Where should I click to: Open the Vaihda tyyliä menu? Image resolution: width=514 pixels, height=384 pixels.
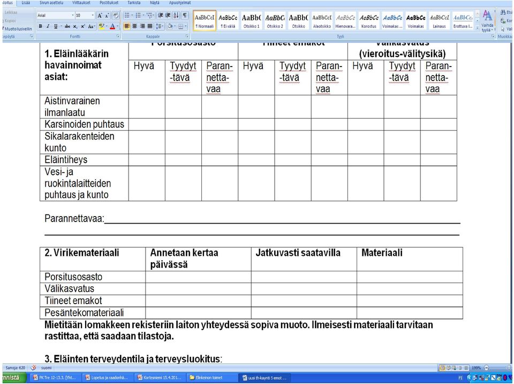click(487, 21)
